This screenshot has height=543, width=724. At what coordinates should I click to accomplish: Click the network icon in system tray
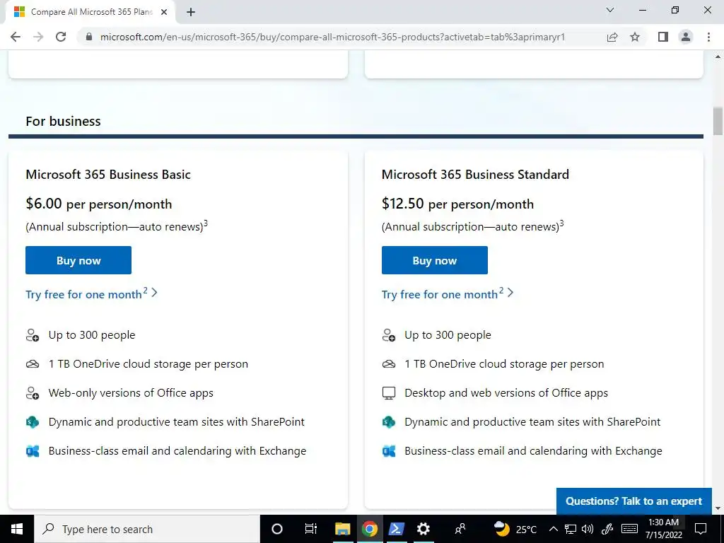[x=571, y=529]
